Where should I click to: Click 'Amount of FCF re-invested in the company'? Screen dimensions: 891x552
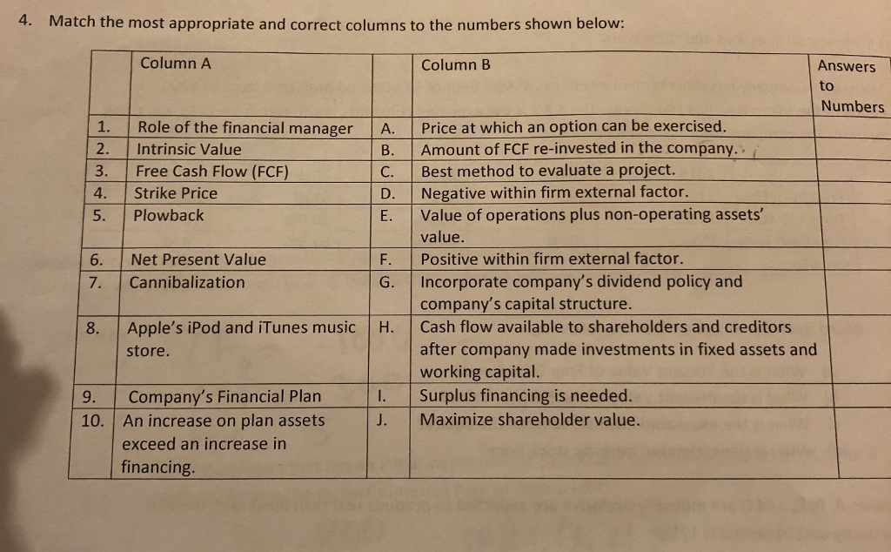pos(579,149)
